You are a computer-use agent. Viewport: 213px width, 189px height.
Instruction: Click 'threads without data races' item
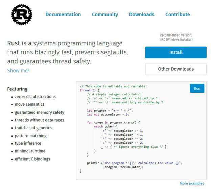click(40, 120)
